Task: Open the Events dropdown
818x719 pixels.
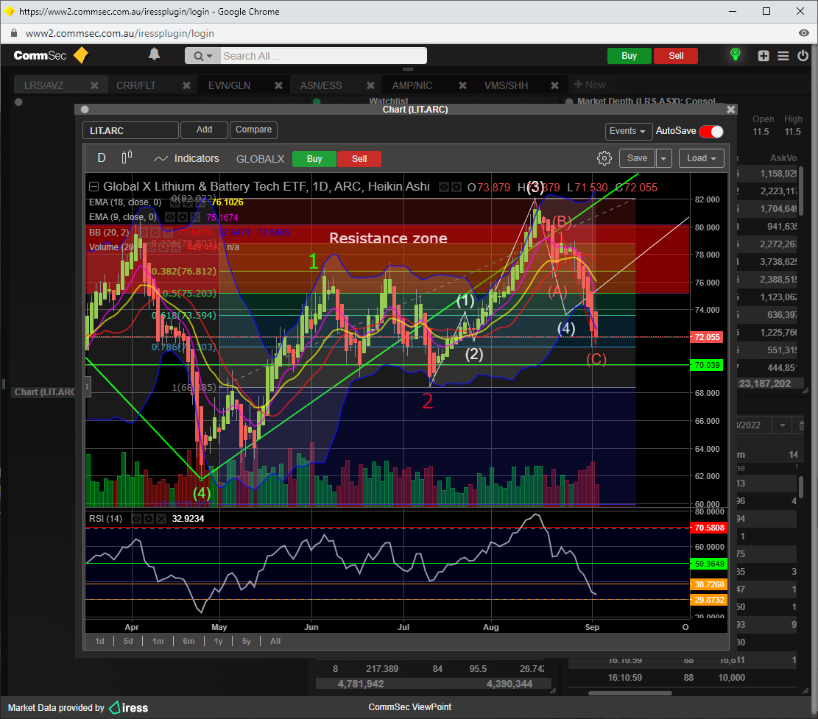Action: [x=627, y=131]
